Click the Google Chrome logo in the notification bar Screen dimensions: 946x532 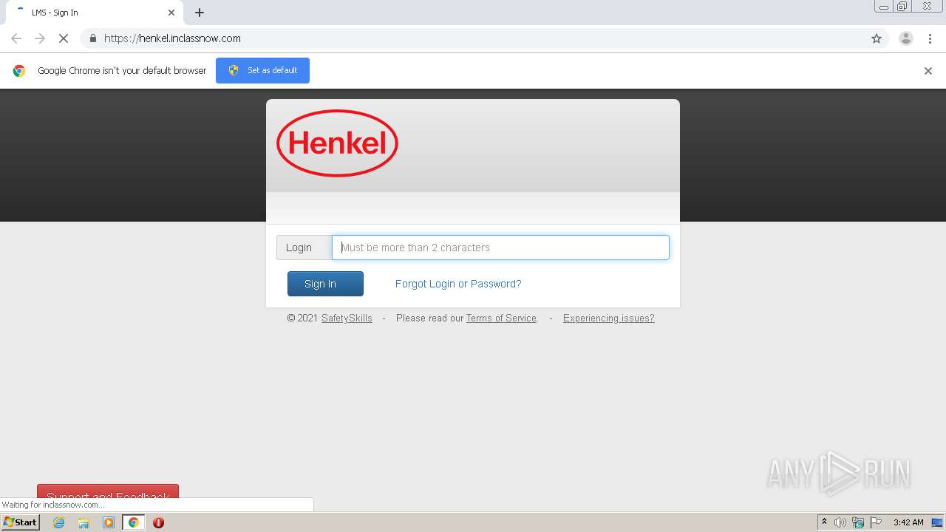click(x=19, y=71)
